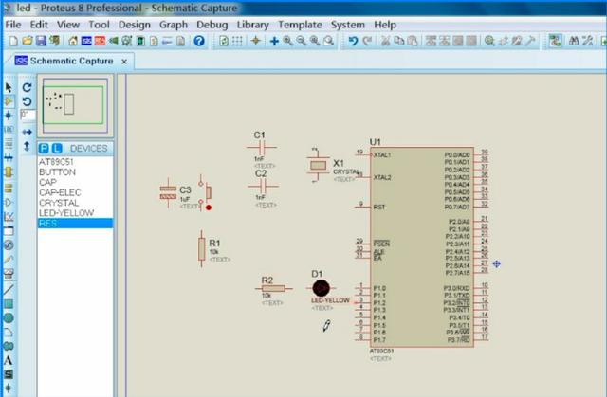Image resolution: width=607 pixels, height=397 pixels.
Task: Click the U1 AT89C51 microcontroller component
Action: click(x=421, y=247)
